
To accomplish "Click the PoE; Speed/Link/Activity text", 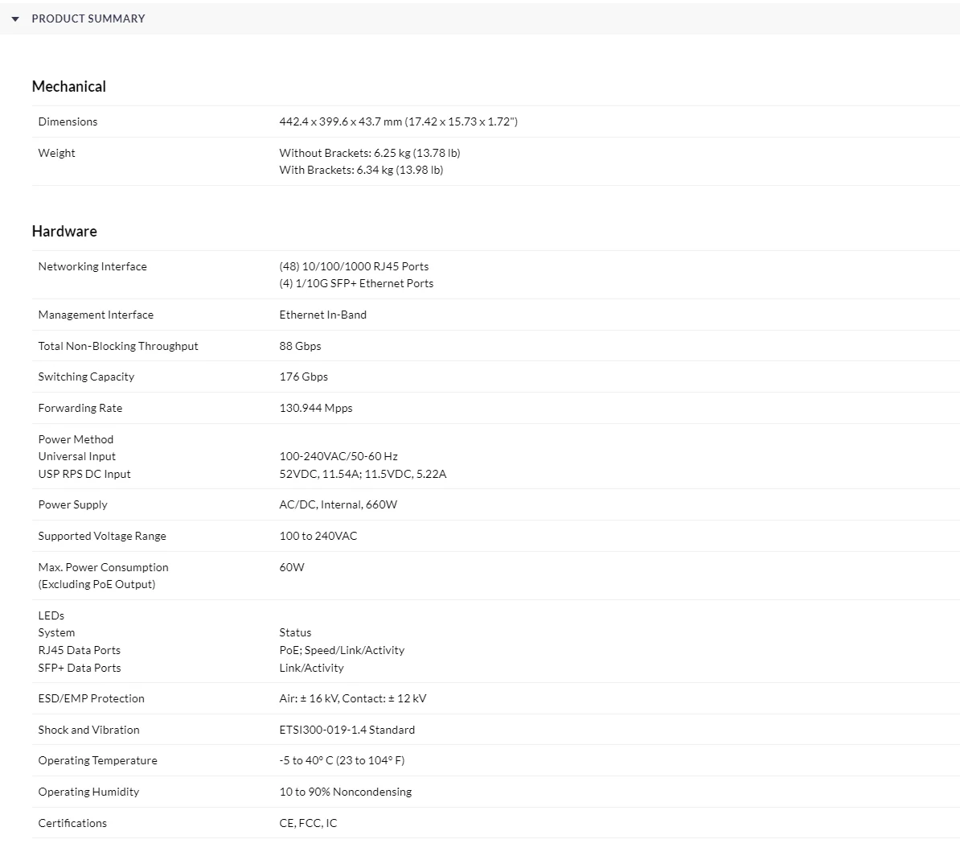I will [342, 650].
